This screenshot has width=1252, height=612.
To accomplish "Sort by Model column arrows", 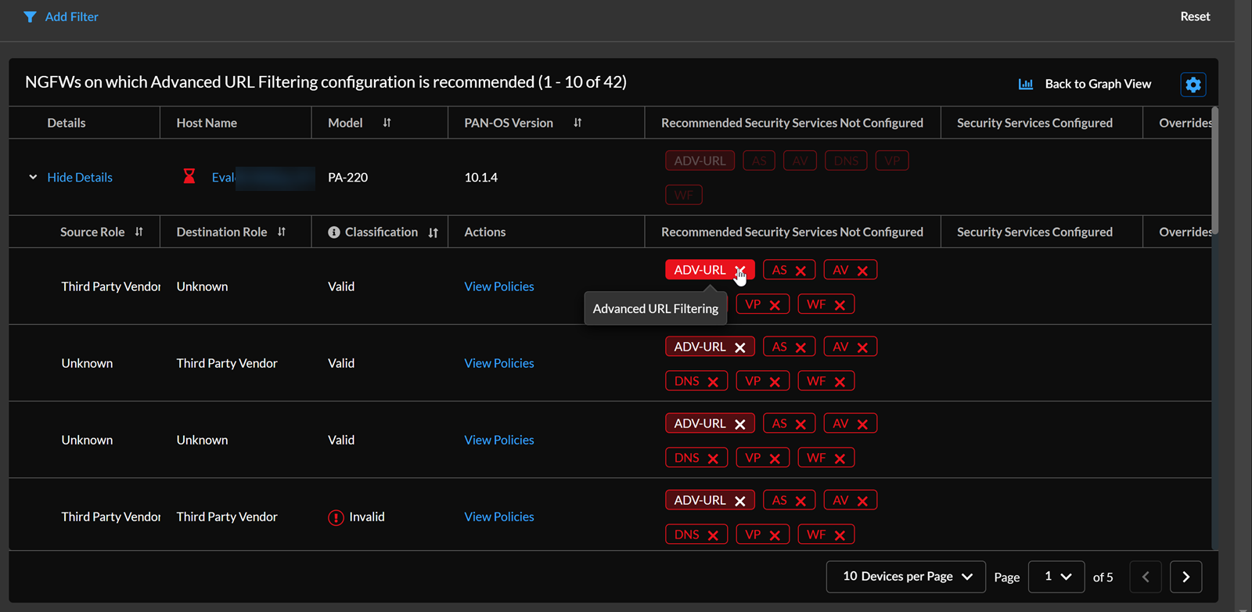I will tap(387, 123).
